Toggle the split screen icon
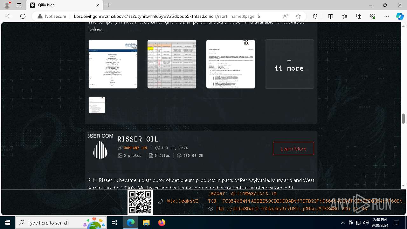The width and height of the screenshot is (407, 229). click(x=330, y=16)
